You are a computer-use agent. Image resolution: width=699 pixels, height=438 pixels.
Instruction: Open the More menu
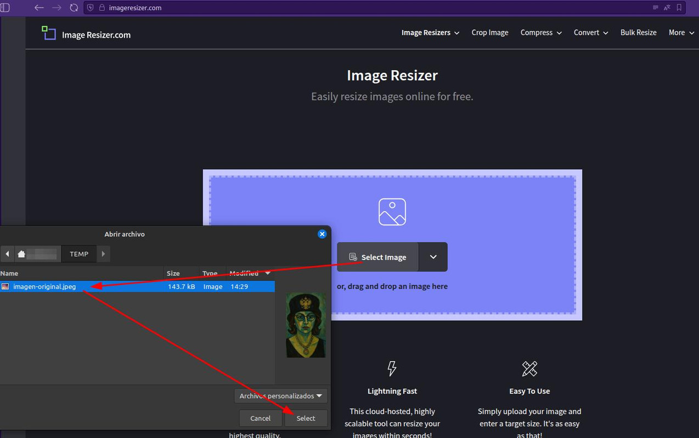(x=681, y=33)
